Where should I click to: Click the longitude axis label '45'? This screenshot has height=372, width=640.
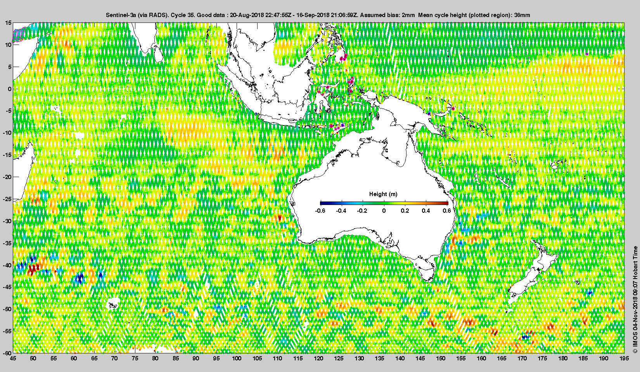click(13, 358)
